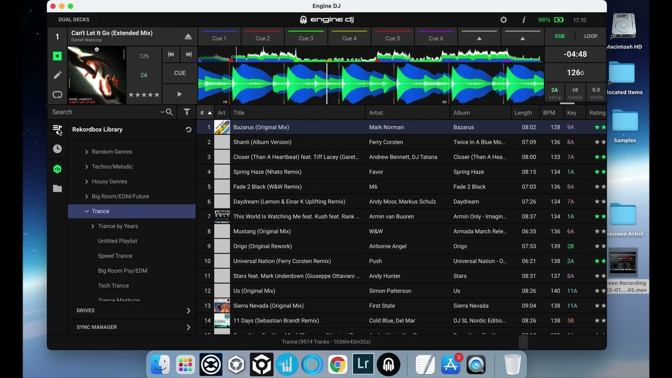This screenshot has width=672, height=378.
Task: Expand the Big Room/EDM/Future folder
Action: [x=87, y=196]
